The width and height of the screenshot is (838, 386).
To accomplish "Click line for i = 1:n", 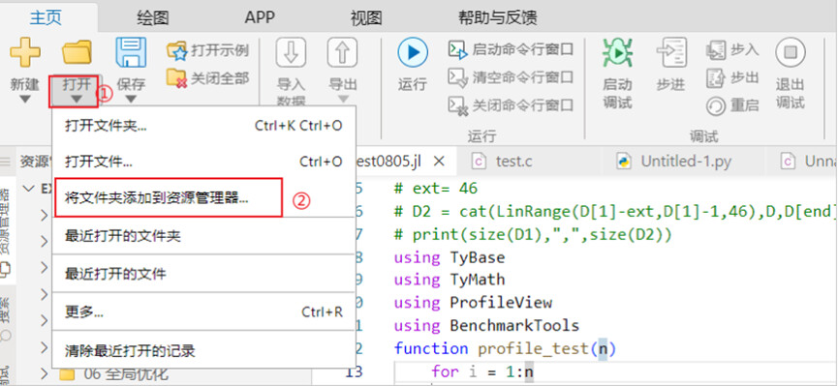I will click(482, 371).
